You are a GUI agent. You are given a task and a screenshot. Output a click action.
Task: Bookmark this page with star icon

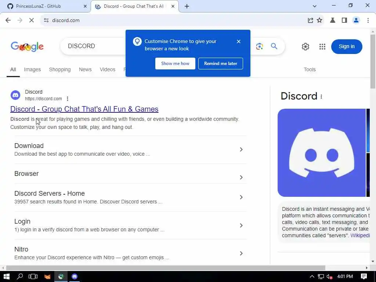click(x=319, y=21)
